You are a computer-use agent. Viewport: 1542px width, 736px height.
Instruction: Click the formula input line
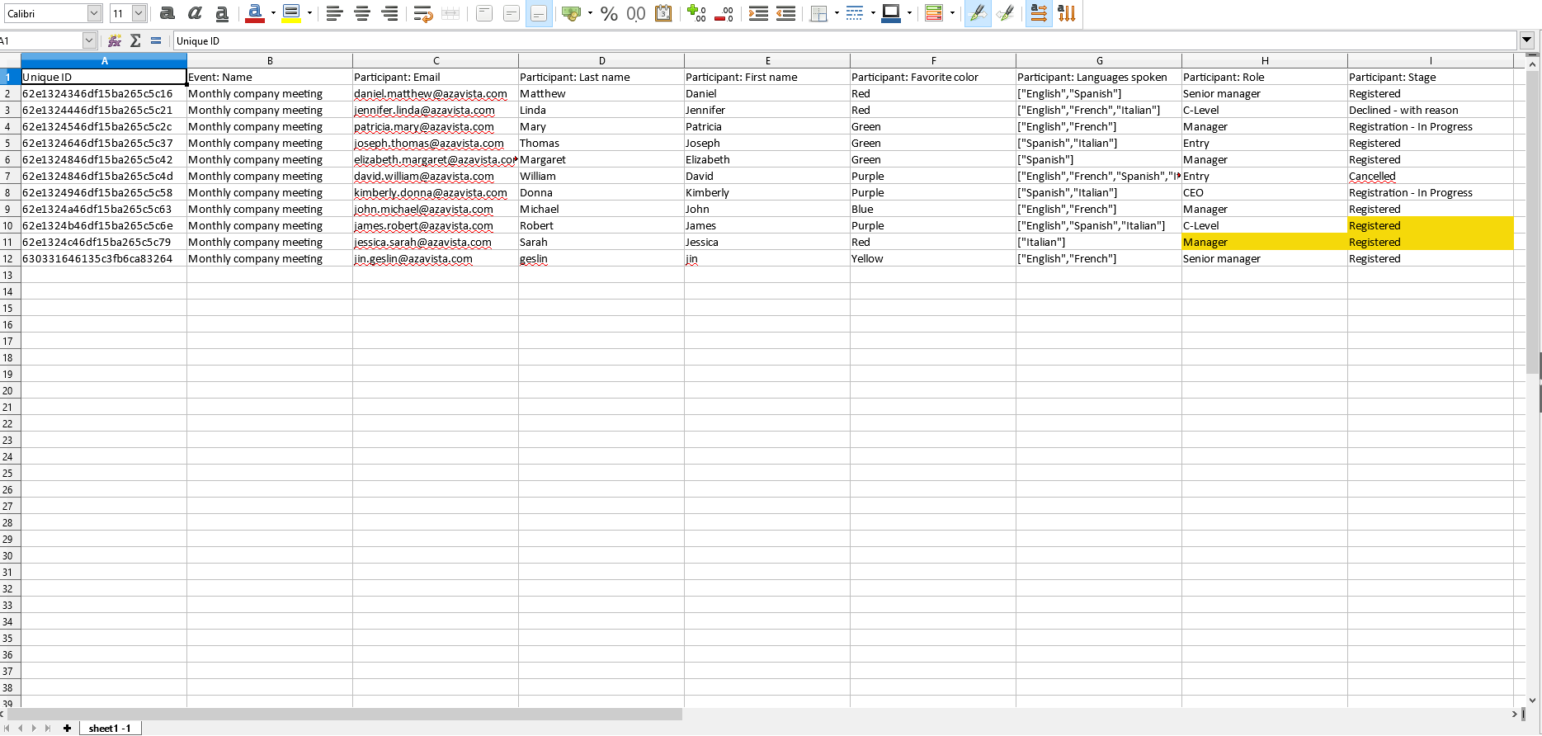click(x=845, y=40)
